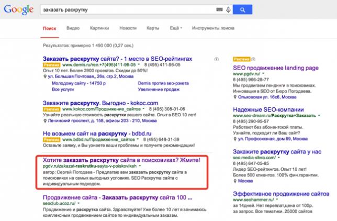Open Все услуги sitelink
This screenshot has width=337, height=221.
pos(63,90)
